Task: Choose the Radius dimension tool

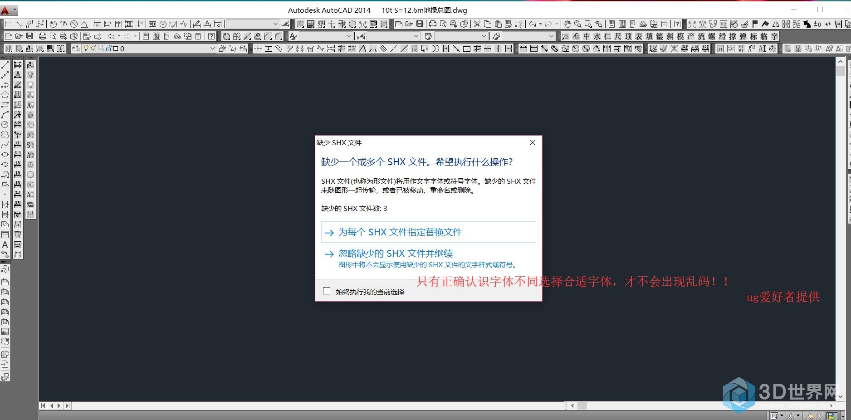Action: [x=53, y=24]
